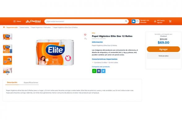Switch to the Especificaciones tab
This screenshot has width=182, height=120.
(31, 83)
